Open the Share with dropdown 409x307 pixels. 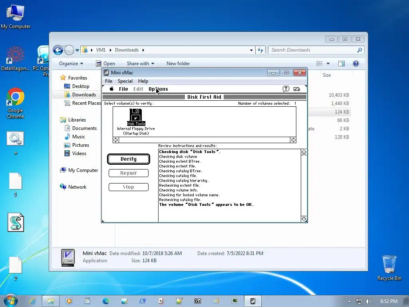click(x=140, y=64)
